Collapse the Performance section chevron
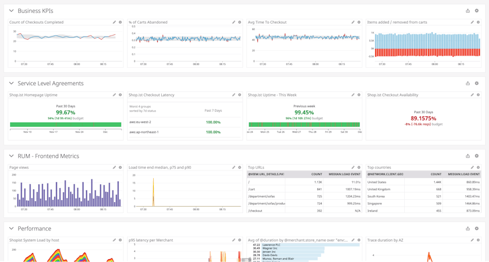This screenshot has width=489, height=262. [11, 229]
